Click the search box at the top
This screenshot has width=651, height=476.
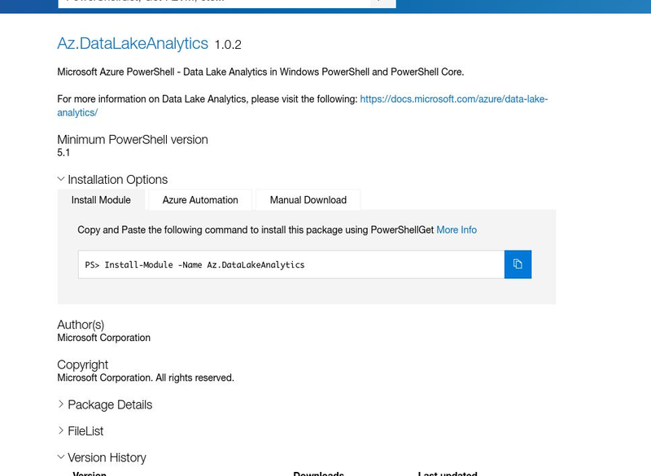click(214, 3)
